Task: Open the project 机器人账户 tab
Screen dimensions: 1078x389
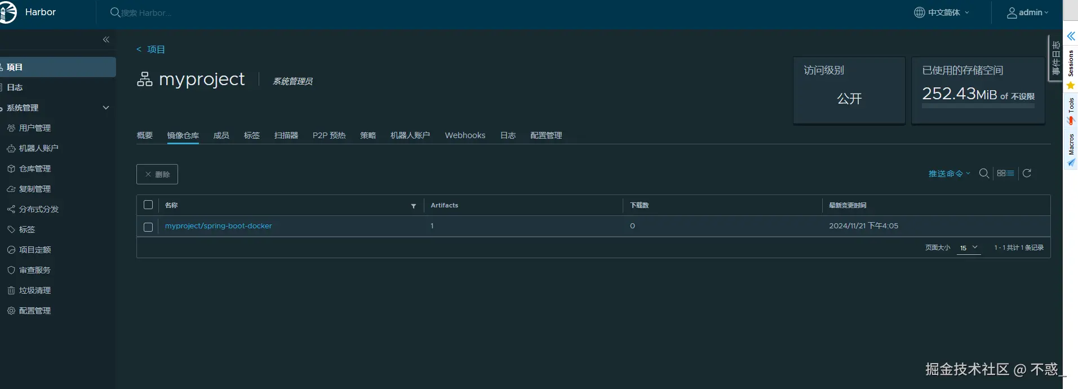Action: click(x=410, y=135)
